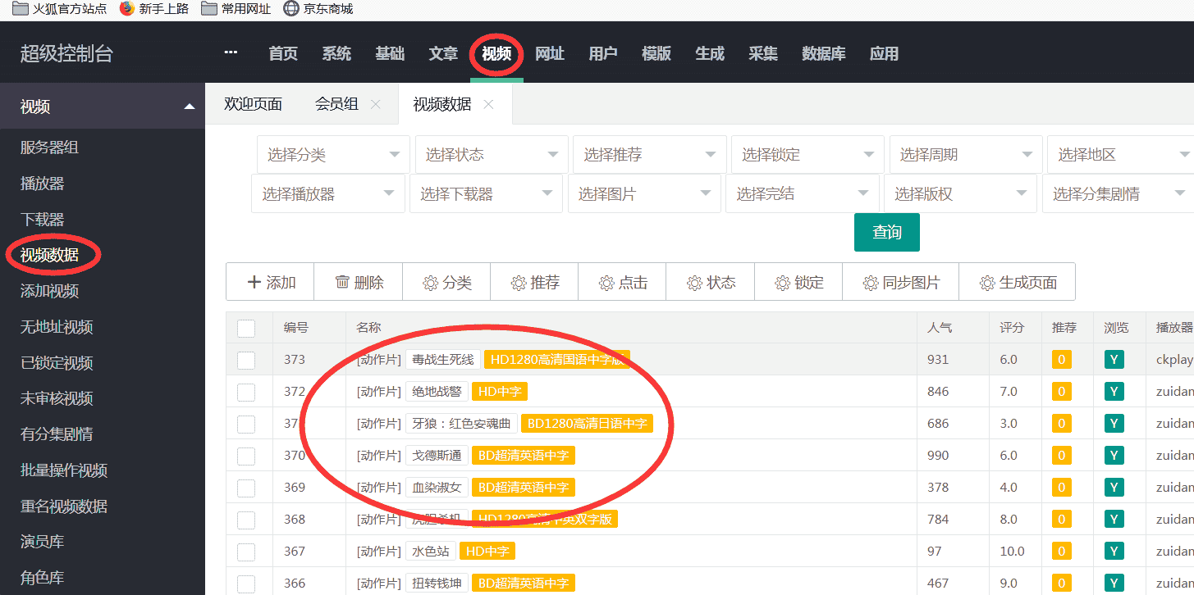Open the 选择状态 dropdown
1194x595 pixels.
(491, 153)
